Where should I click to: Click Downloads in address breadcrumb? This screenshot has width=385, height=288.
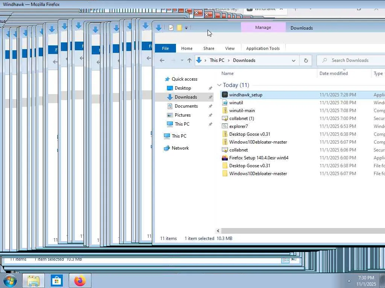click(244, 60)
